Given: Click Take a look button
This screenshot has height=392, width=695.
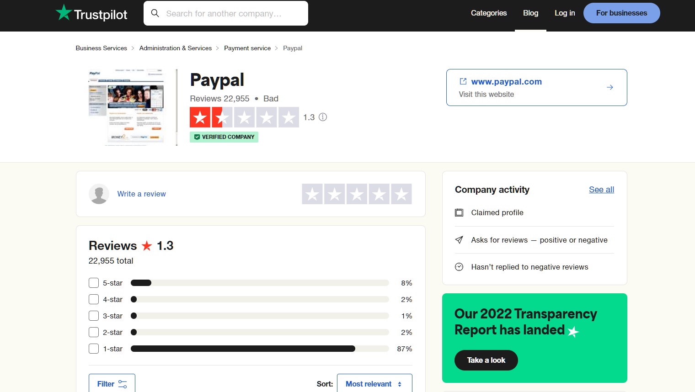Looking at the screenshot, I should point(486,360).
